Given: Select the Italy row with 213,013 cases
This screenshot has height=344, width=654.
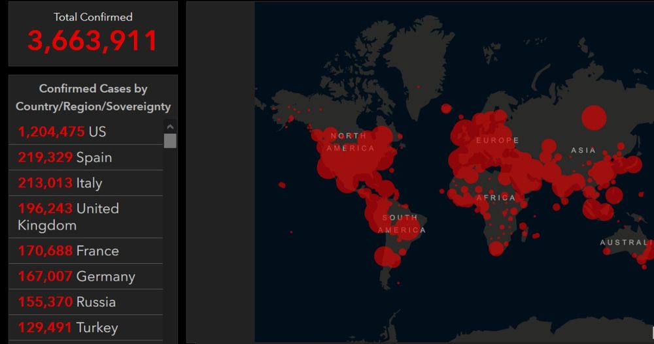Looking at the screenshot, I should pyautogui.click(x=86, y=183).
